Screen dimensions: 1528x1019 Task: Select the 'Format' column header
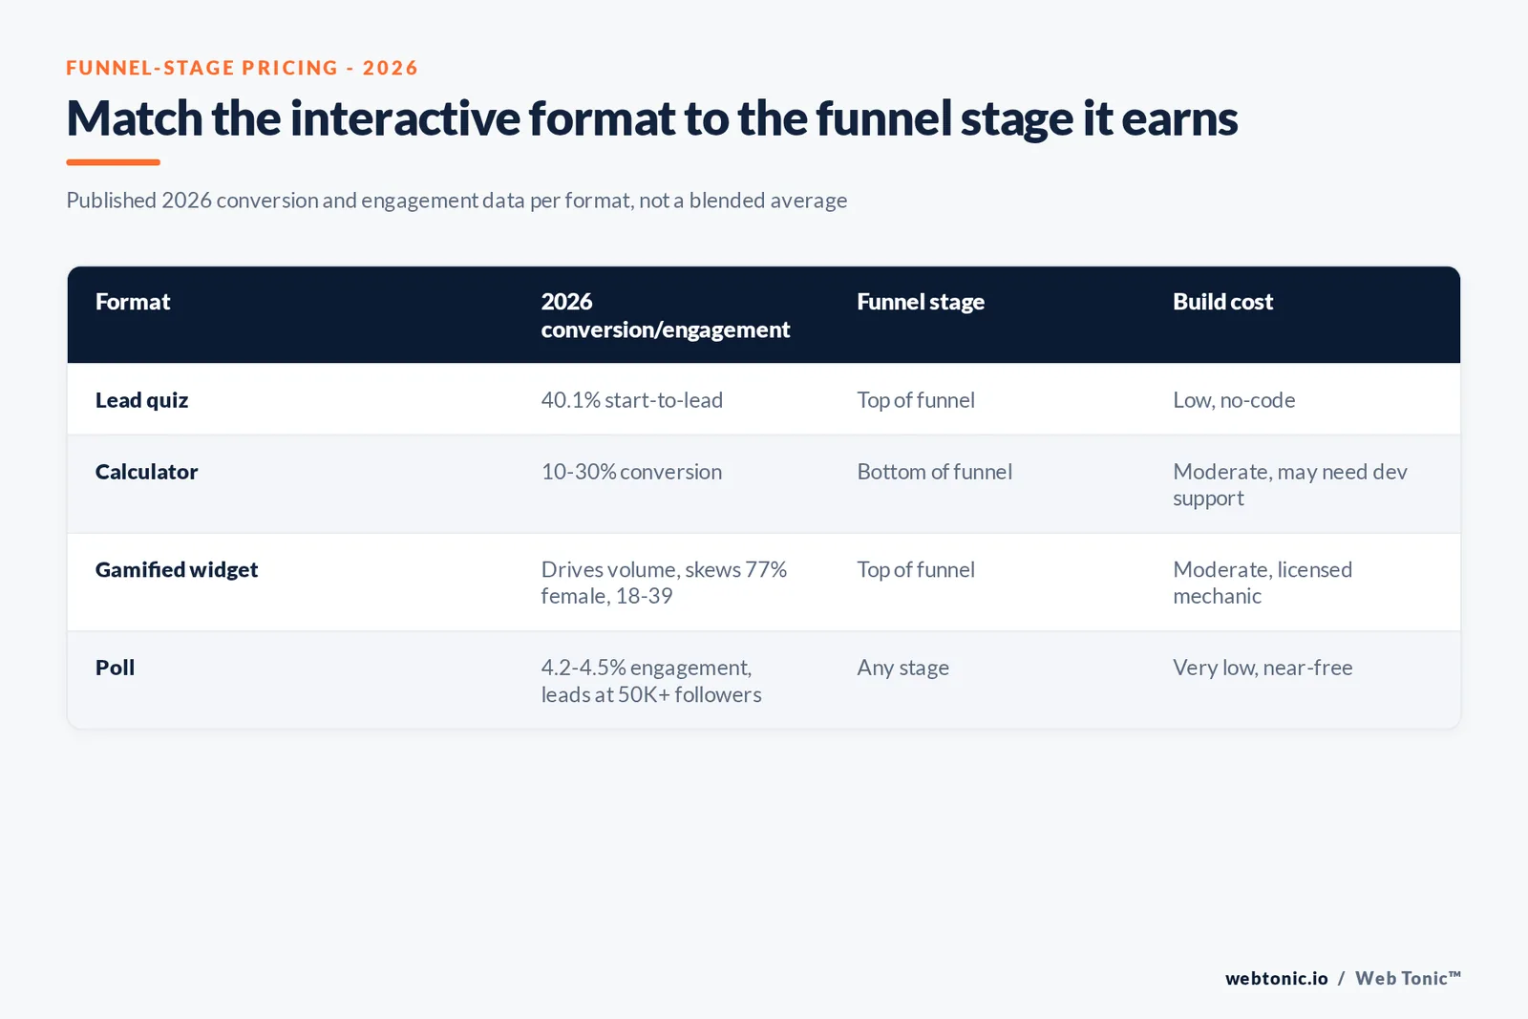pos(133,302)
